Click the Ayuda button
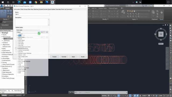The image size is (172, 97). (83, 57)
